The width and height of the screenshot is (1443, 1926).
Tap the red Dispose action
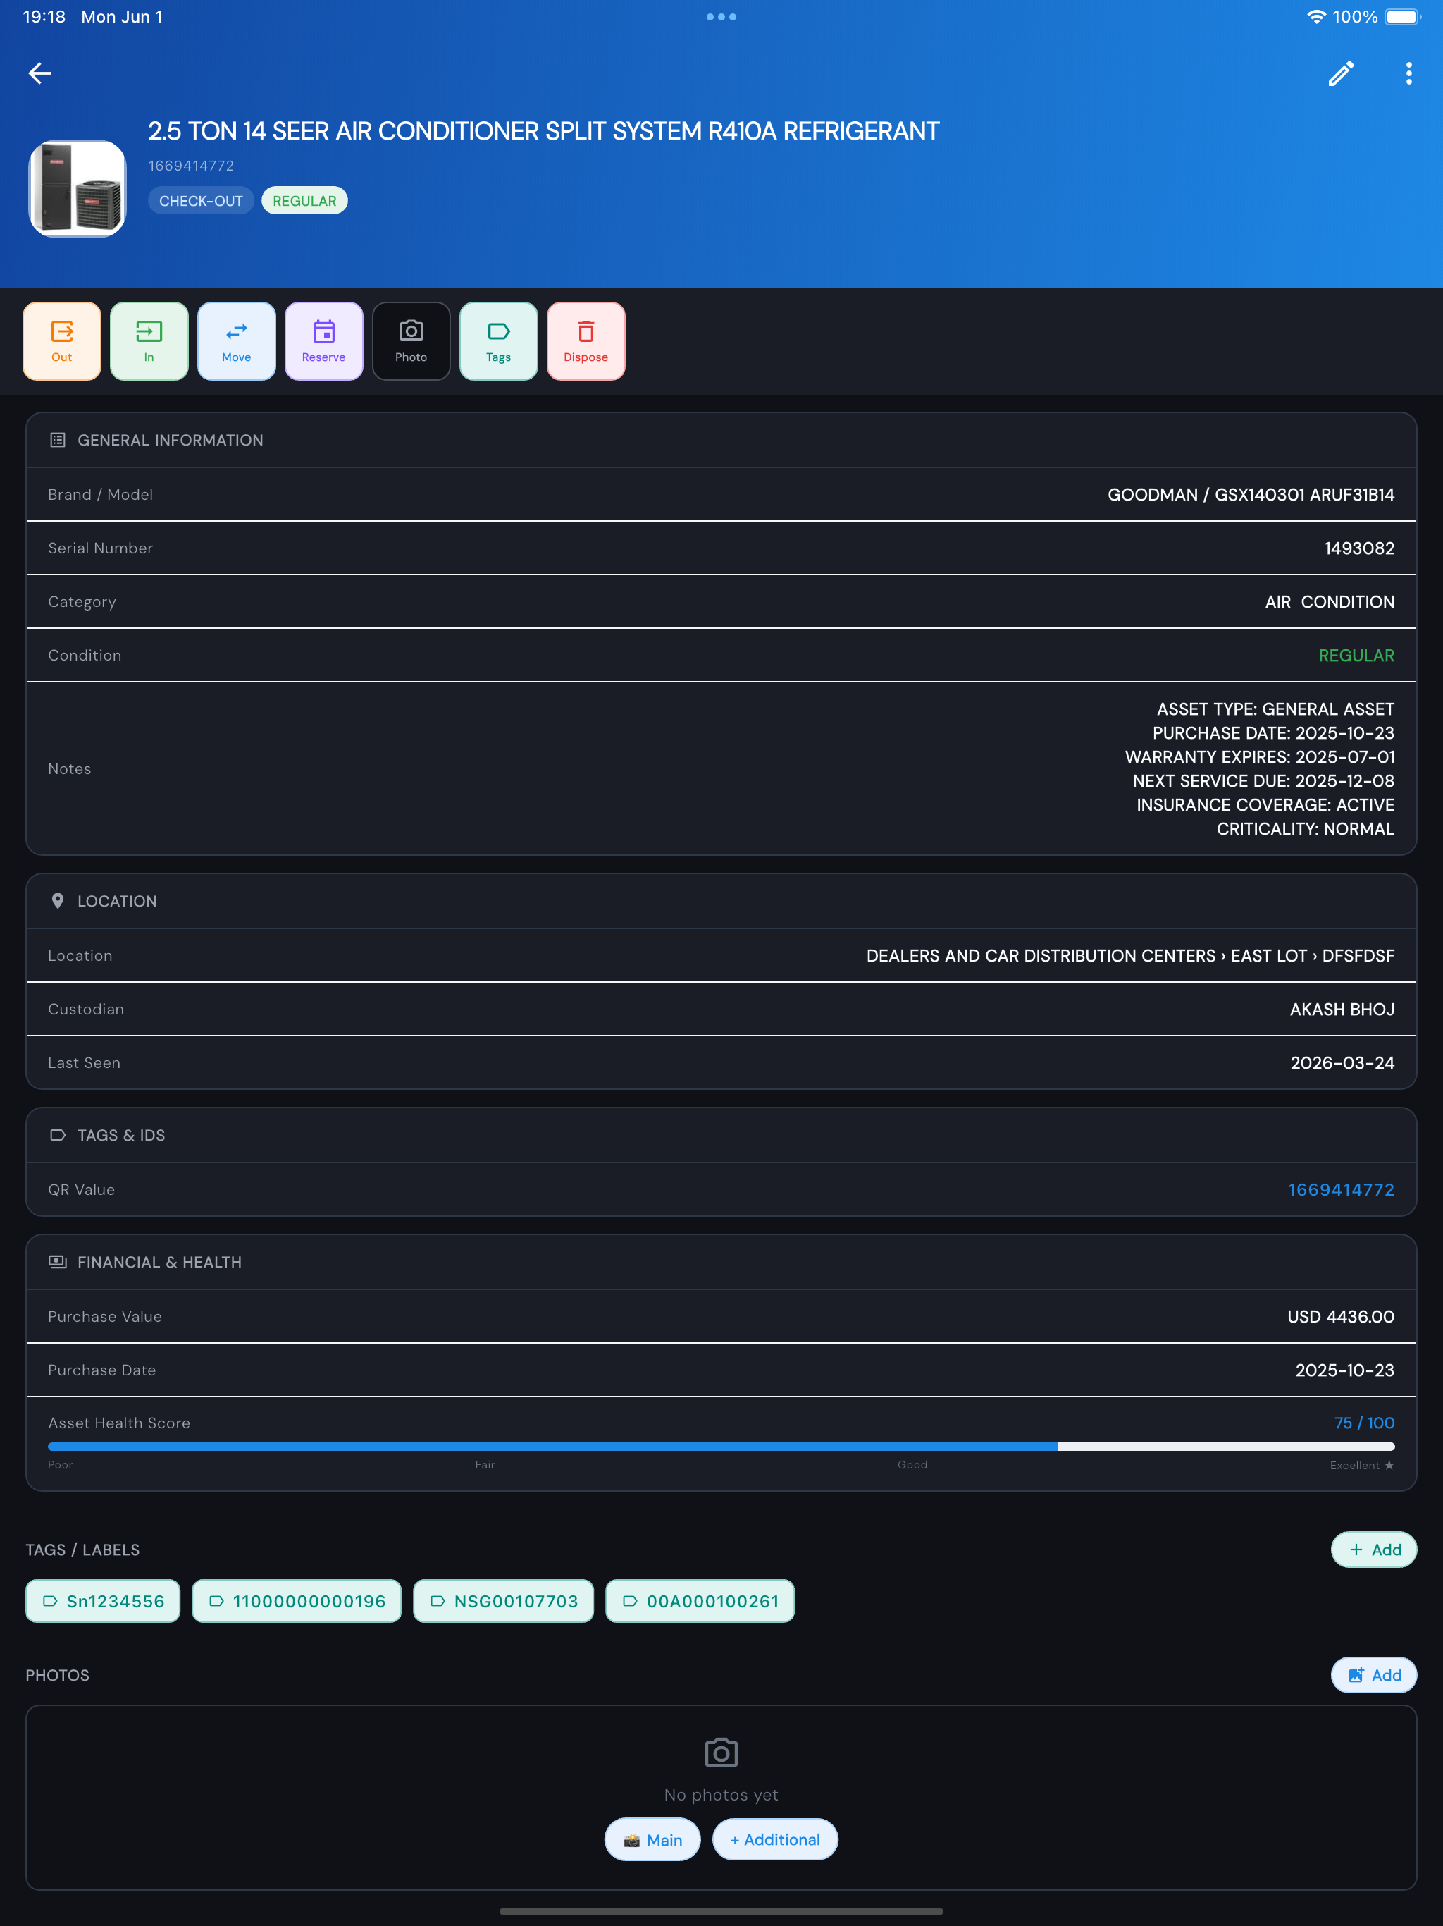point(586,341)
